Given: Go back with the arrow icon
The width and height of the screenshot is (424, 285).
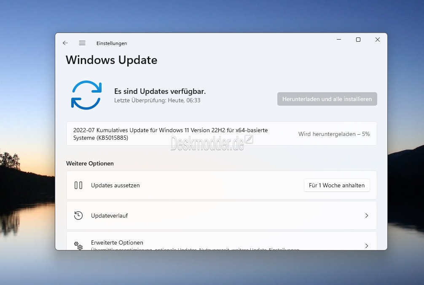Looking at the screenshot, I should [x=65, y=43].
